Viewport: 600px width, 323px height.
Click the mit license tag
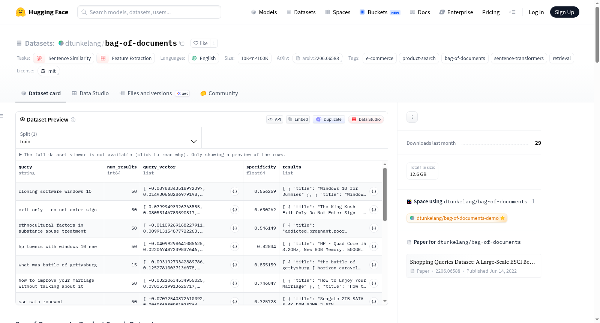click(x=49, y=71)
